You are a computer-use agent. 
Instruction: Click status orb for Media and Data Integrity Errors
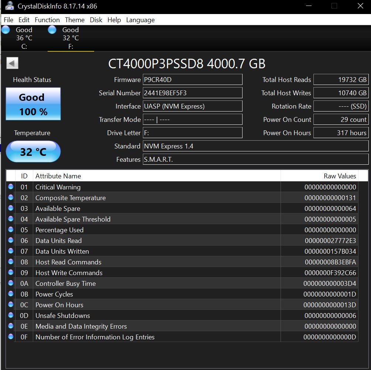tap(11, 326)
